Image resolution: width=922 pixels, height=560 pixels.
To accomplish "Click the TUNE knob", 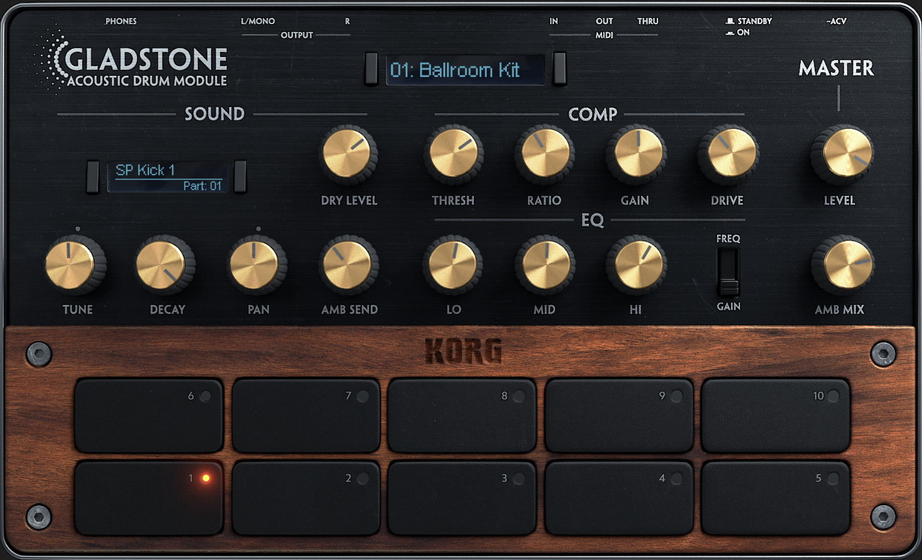I will coord(70,265).
